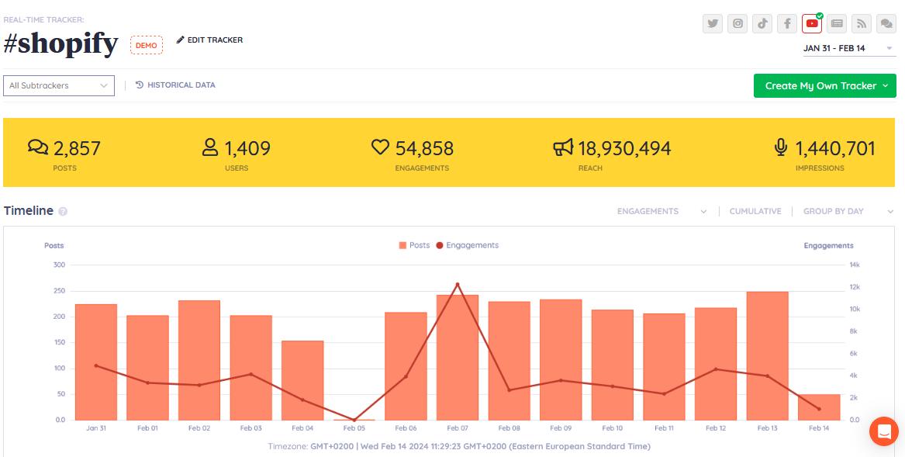Click the Feb 13 posts bar
905x457 pixels.
pyautogui.click(x=767, y=356)
